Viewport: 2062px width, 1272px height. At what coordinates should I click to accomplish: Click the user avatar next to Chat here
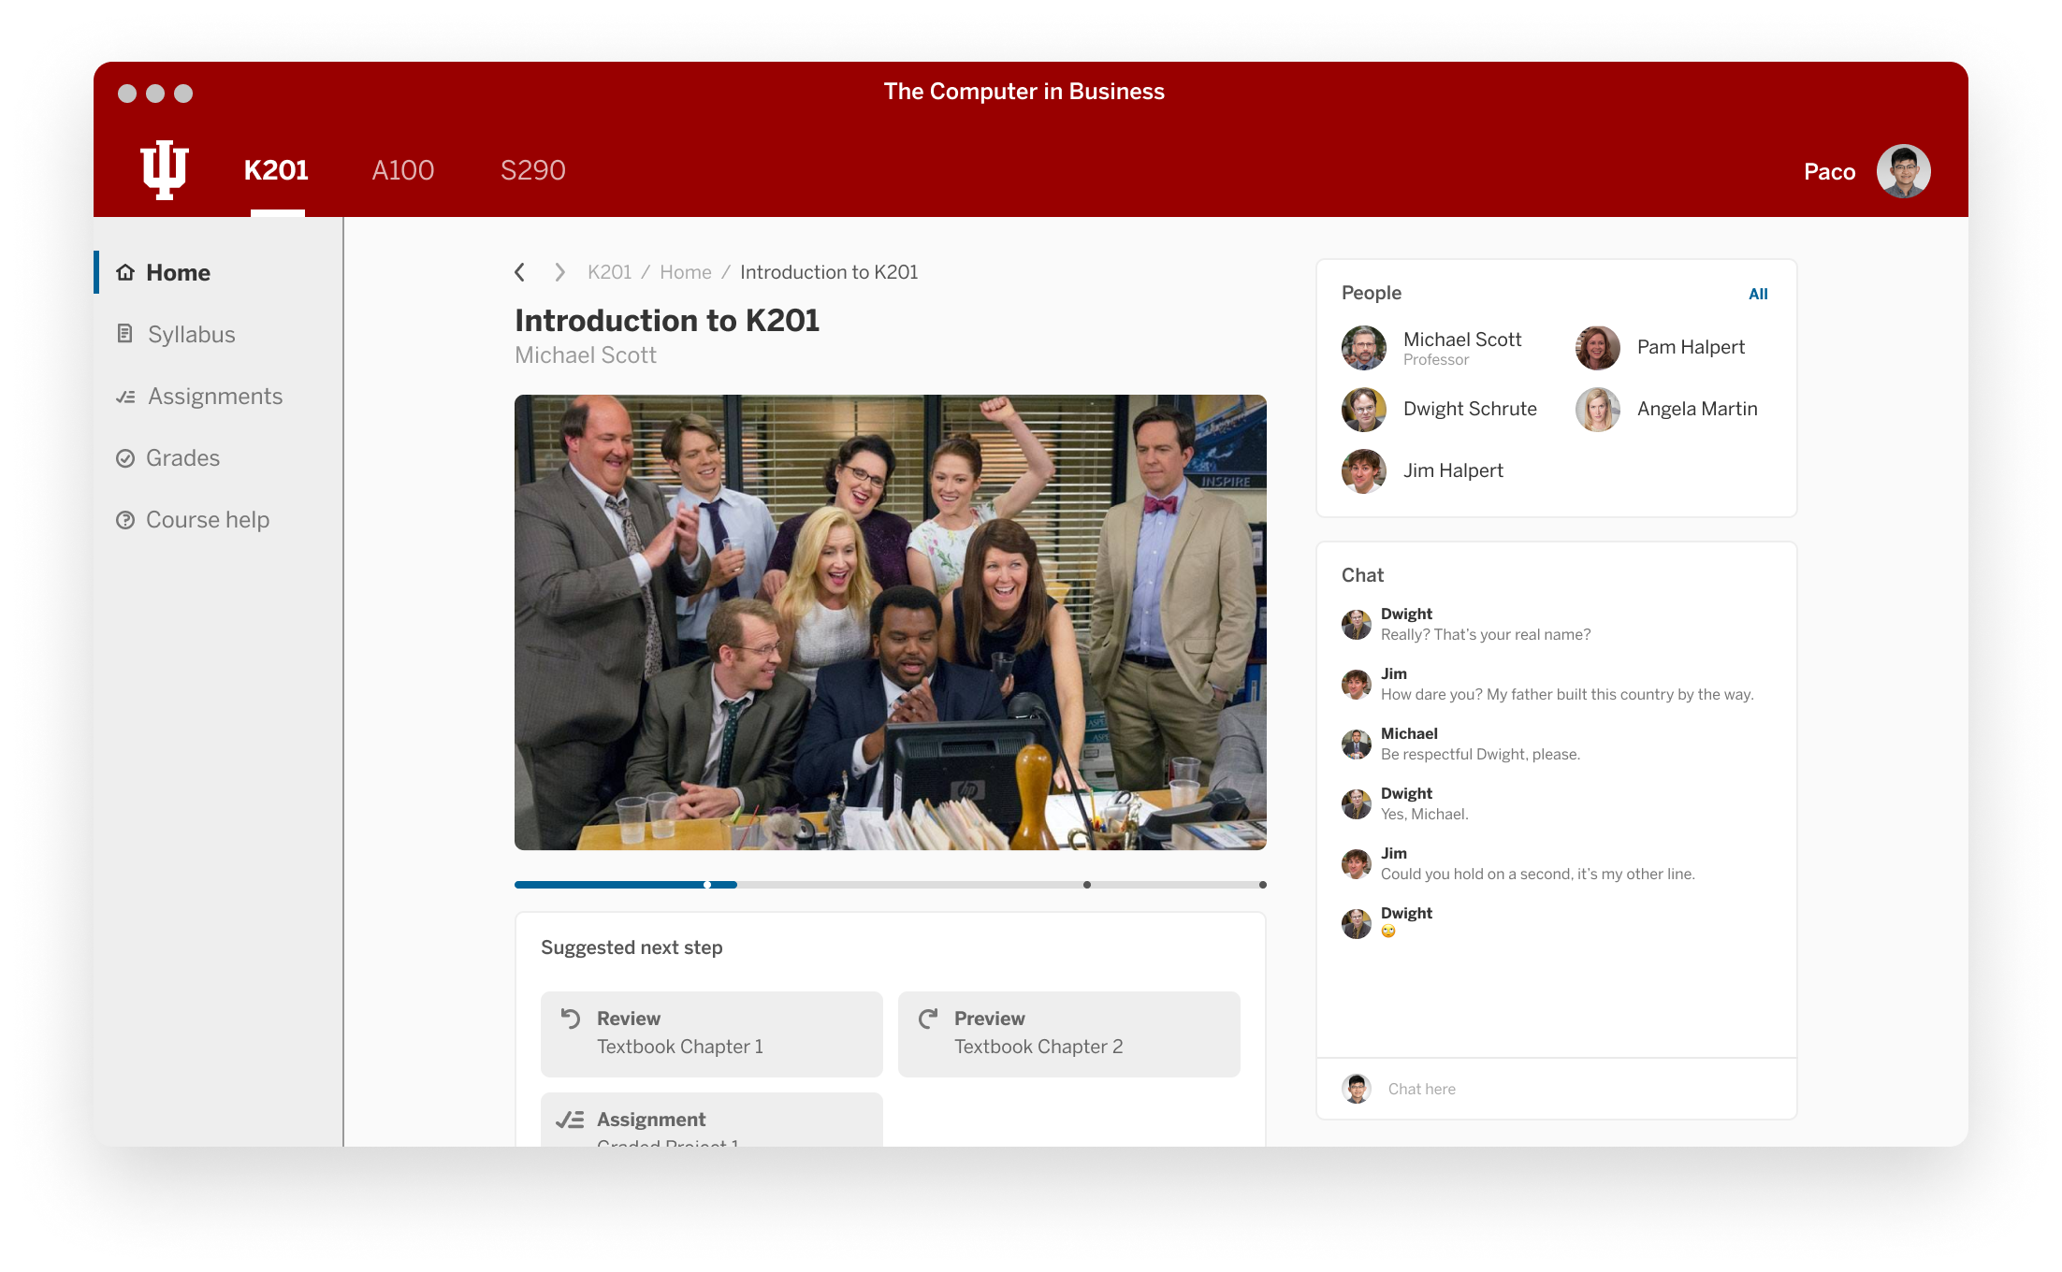(x=1357, y=1089)
